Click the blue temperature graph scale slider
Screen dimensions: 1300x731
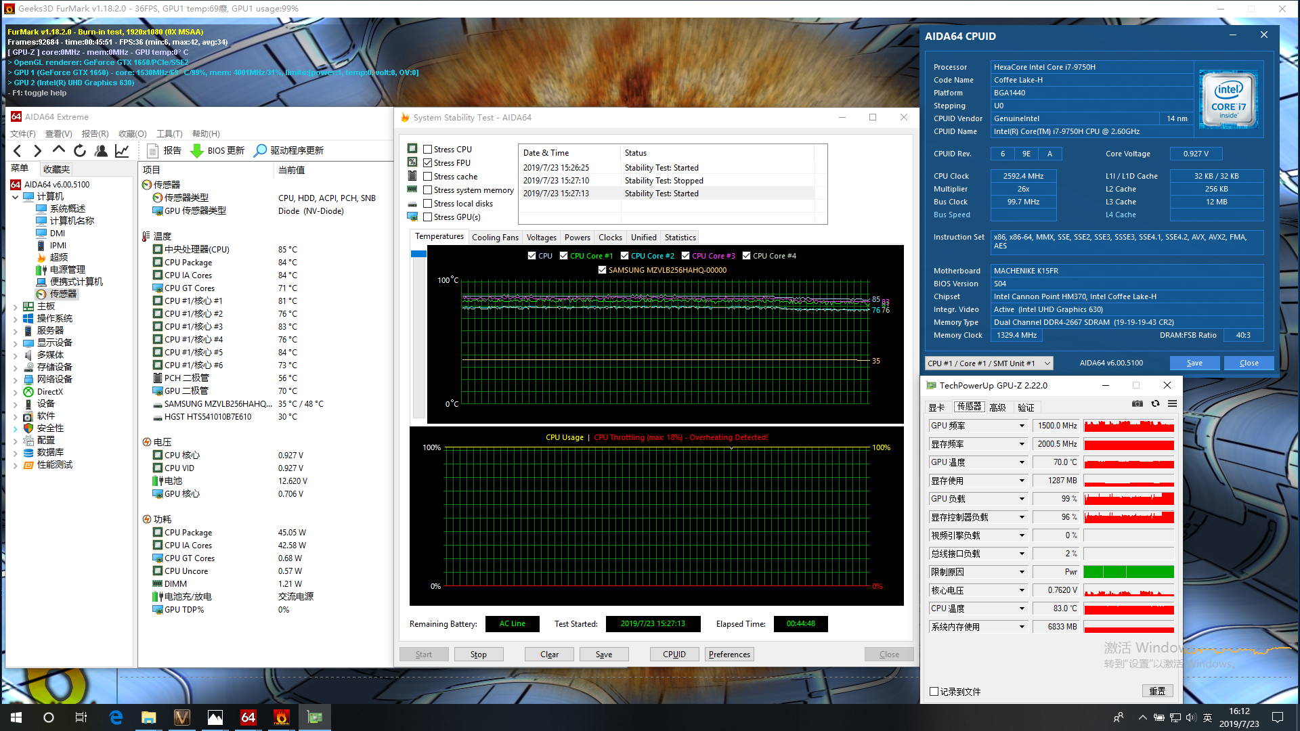tap(418, 254)
